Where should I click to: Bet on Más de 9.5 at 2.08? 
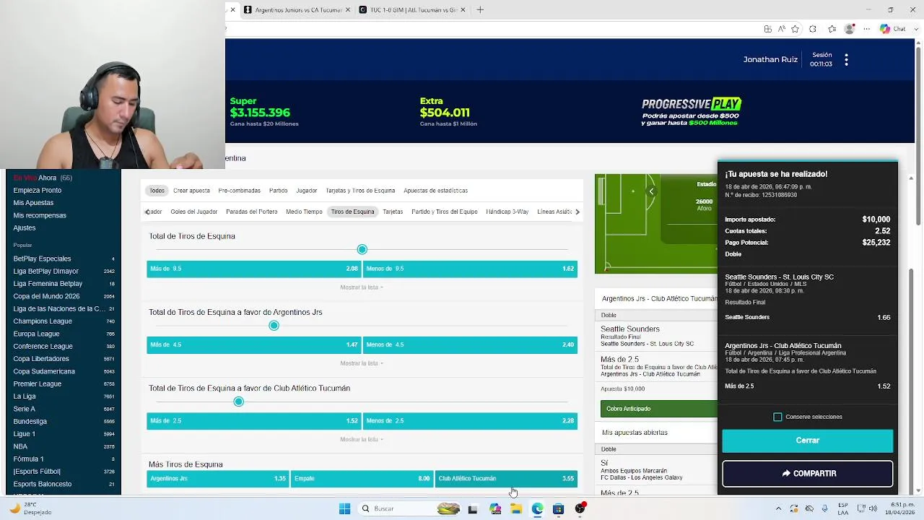coord(253,269)
